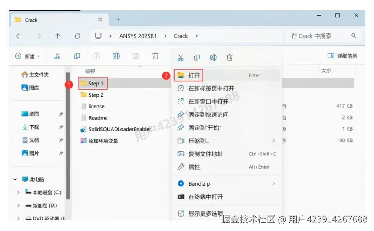Click ANSYS 2025R1 in the address path
The height and width of the screenshot is (231, 374).
tap(138, 36)
